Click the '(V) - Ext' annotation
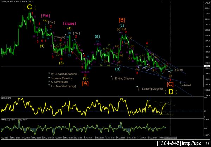The height and width of the screenshot is (147, 211). (121, 29)
